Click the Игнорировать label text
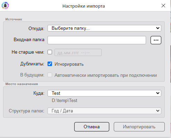Image resolution: width=171 pixels, height=138 pixels. pyautogui.click(x=69, y=64)
